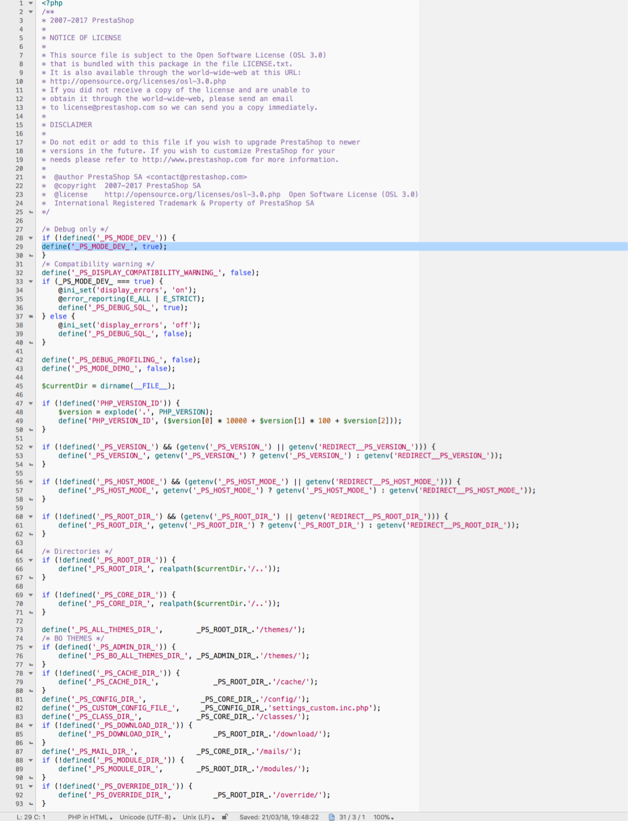Click '_PS_CLASS_DIR_' define on line 83
Image resolution: width=628 pixels, height=821 pixels.
176,716
